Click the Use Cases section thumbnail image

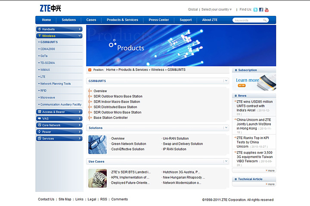[x=97, y=178]
